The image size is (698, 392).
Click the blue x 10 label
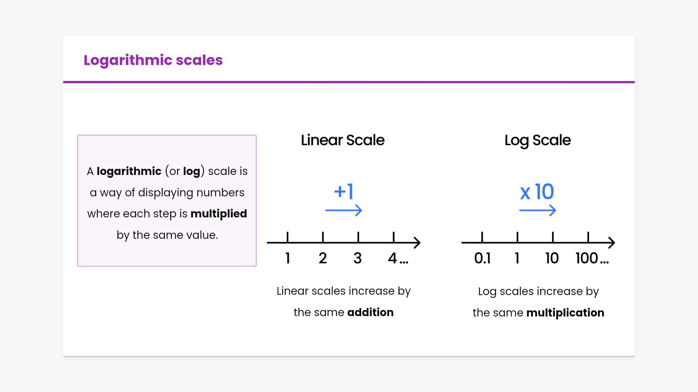point(537,192)
